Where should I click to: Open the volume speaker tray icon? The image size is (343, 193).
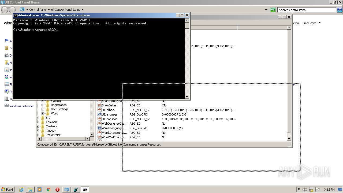click(305, 190)
